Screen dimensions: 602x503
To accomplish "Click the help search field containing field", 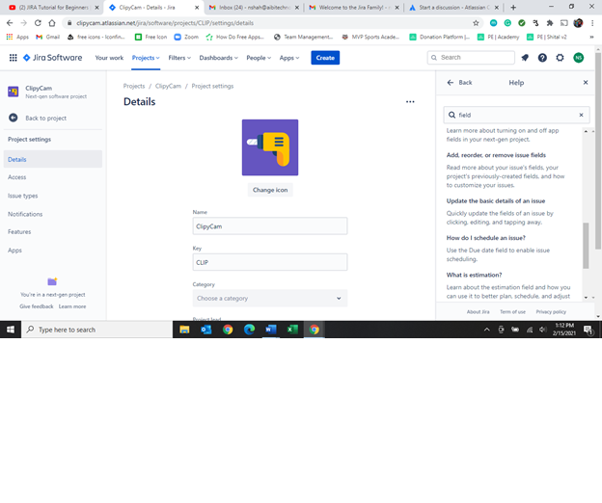I will coord(516,115).
